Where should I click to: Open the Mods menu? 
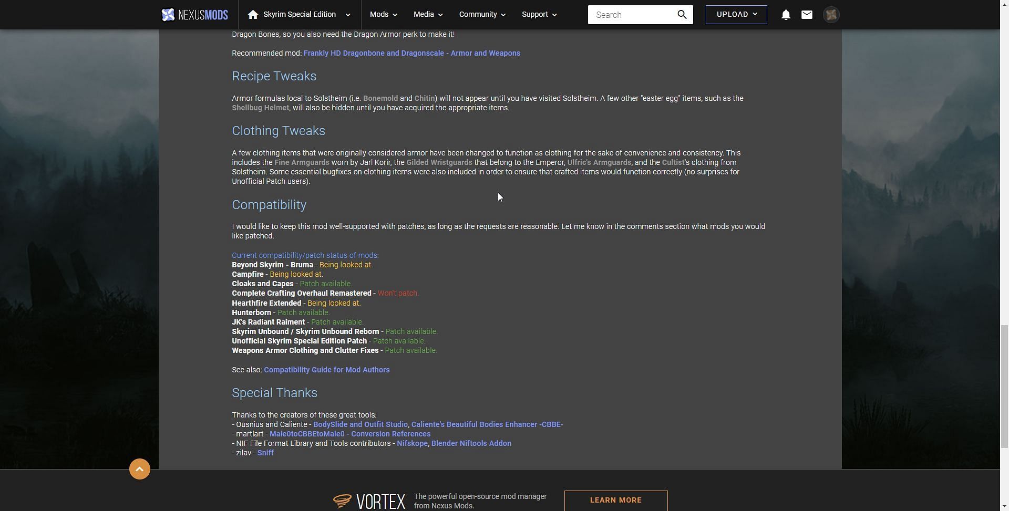383,15
